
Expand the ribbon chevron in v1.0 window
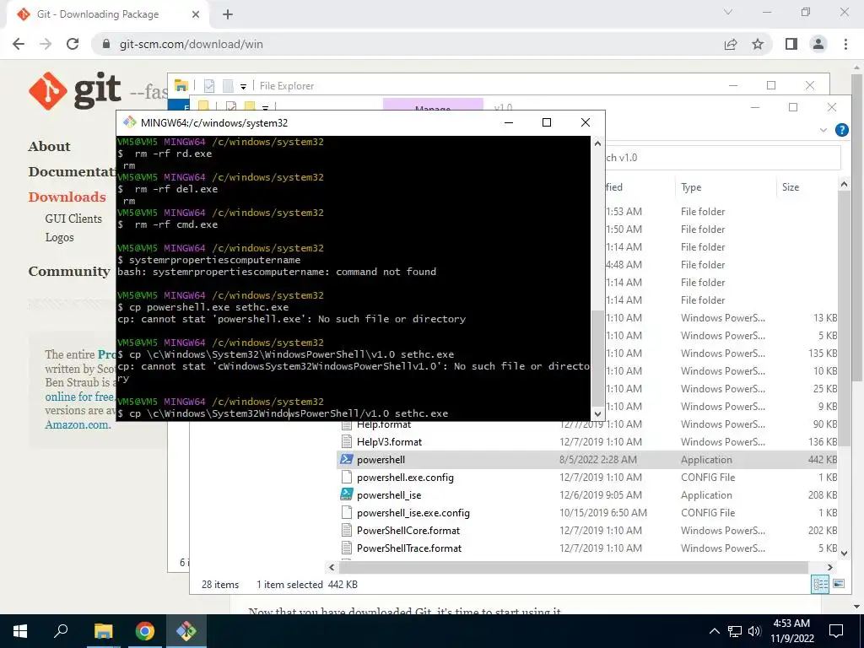823,130
